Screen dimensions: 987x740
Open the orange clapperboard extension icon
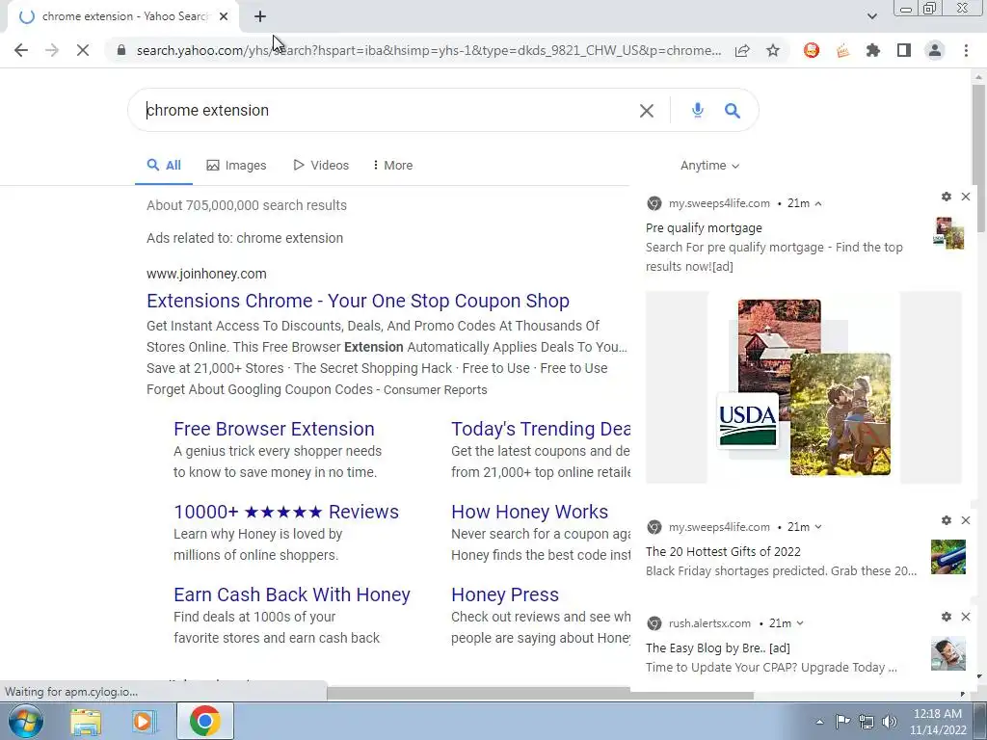pos(842,50)
